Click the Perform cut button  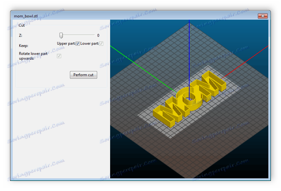point(84,75)
